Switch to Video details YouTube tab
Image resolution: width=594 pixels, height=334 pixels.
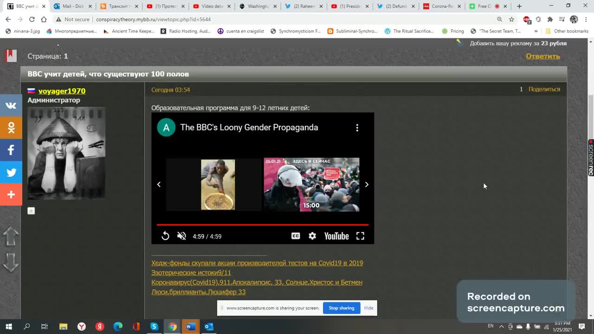pos(211,6)
